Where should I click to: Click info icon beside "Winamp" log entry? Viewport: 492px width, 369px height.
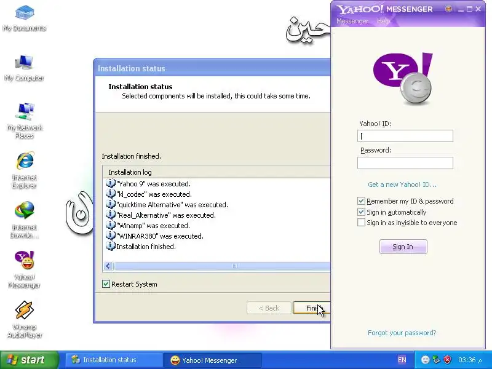[x=111, y=225]
